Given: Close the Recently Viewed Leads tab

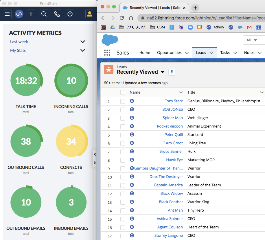Looking at the screenshot, I should point(184,8).
